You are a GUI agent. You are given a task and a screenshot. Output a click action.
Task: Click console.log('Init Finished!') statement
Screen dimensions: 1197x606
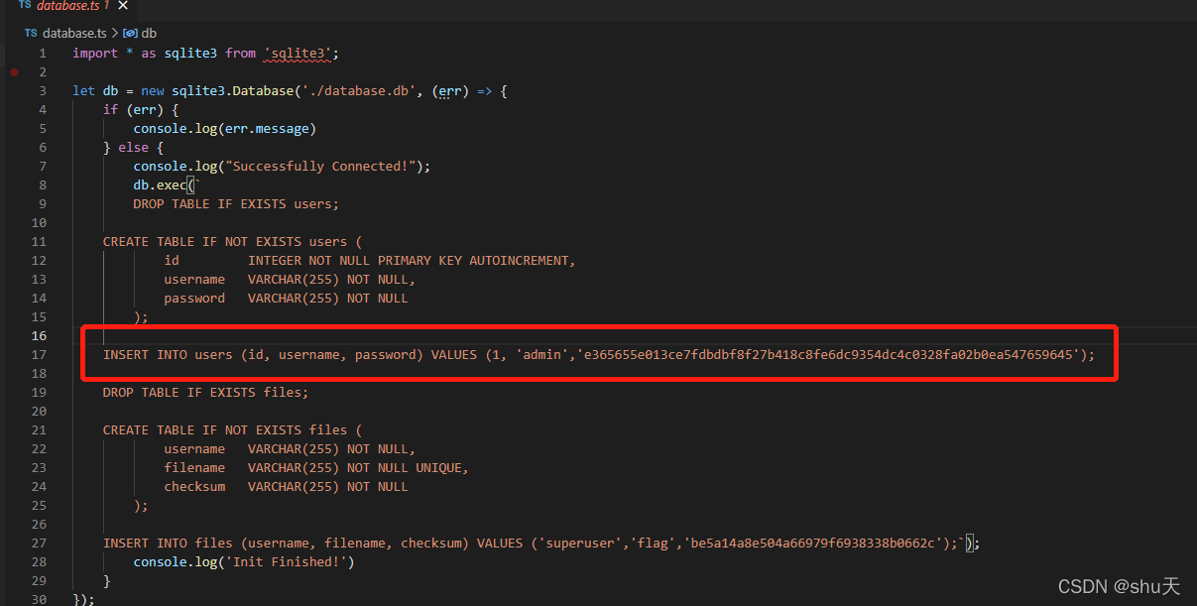(x=244, y=562)
